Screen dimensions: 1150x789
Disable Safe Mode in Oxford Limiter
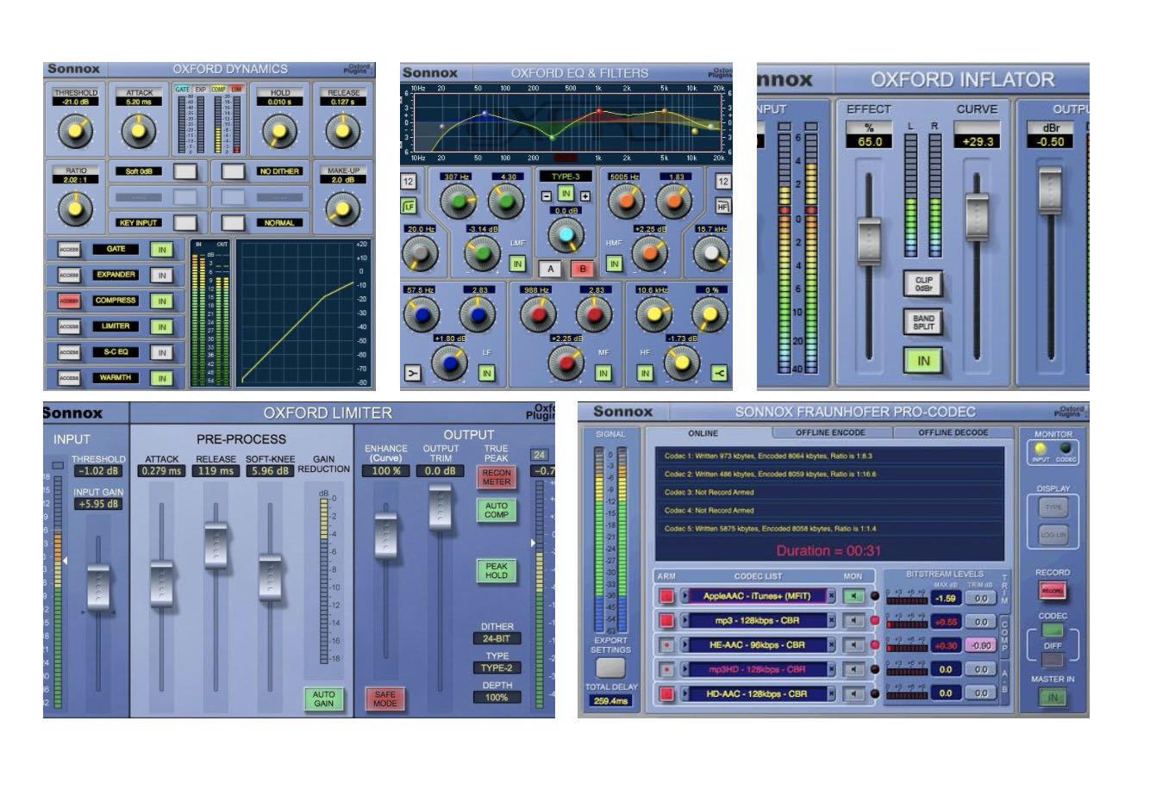(384, 698)
